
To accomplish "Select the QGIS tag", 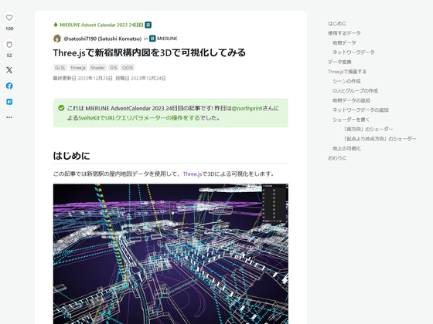I will coord(128,68).
